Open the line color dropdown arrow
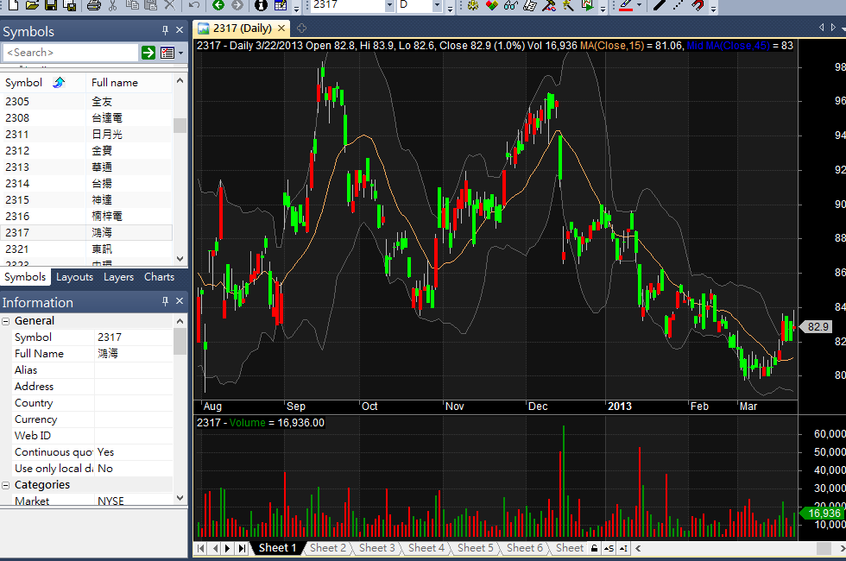Viewport: 846px width, 561px height. coord(640,5)
